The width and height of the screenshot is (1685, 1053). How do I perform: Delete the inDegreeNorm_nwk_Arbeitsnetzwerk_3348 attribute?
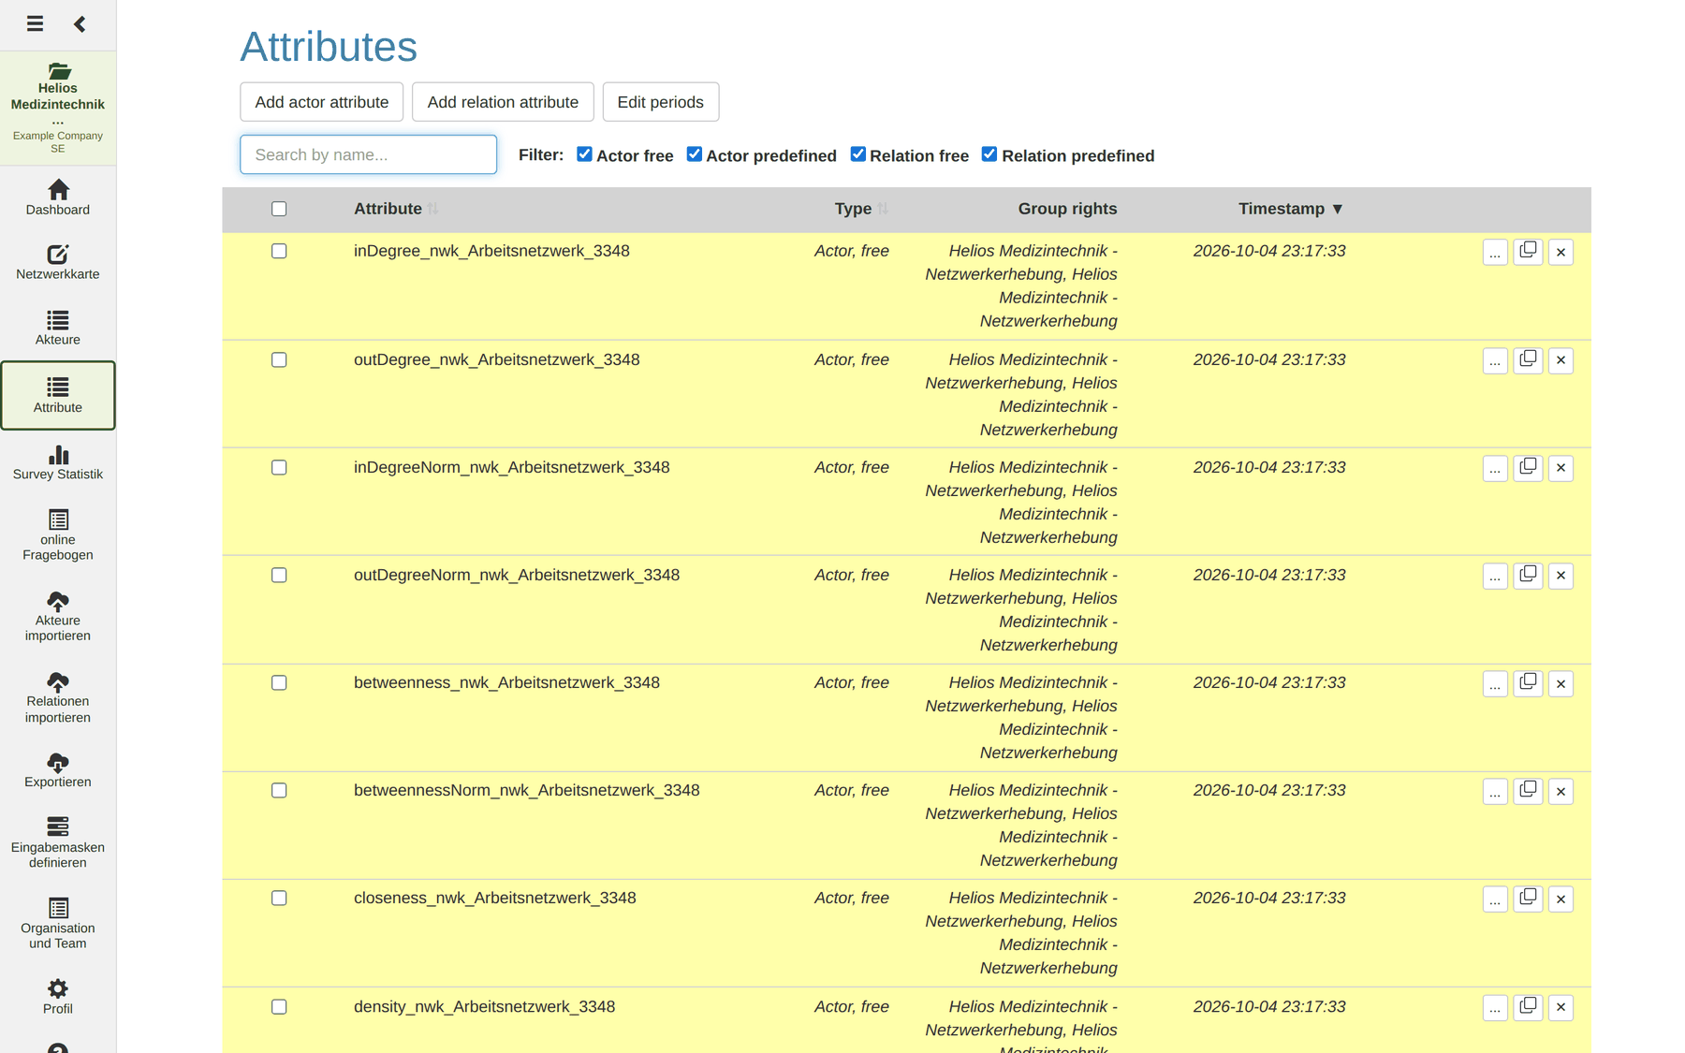click(1560, 468)
